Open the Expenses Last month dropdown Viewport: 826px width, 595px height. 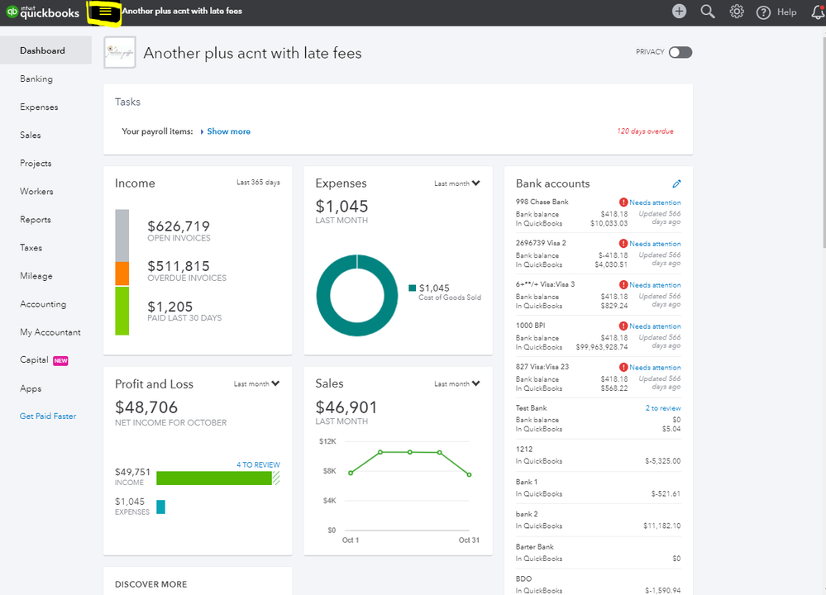456,183
